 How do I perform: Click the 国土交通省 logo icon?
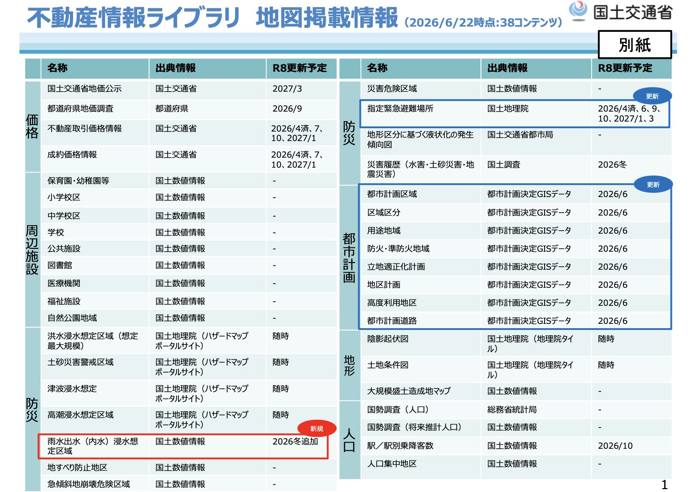tap(578, 11)
